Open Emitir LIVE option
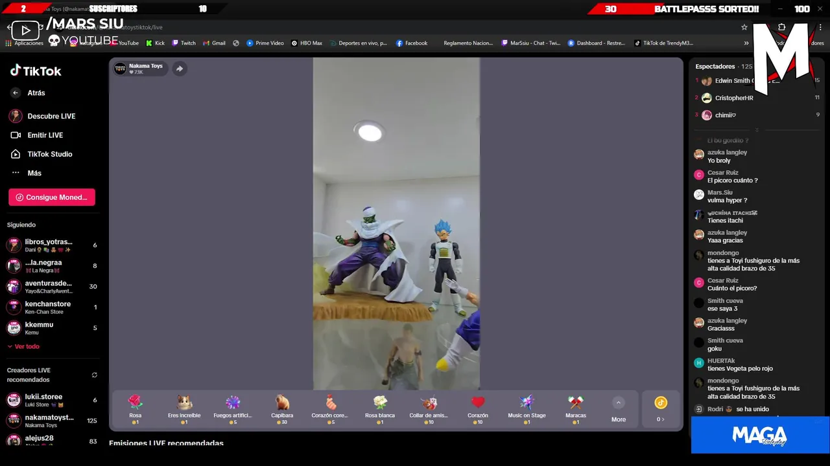This screenshot has height=466, width=830. coord(37,135)
